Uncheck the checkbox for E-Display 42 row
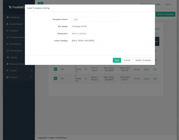This screenshot has width=179, height=140. click(x=55, y=78)
